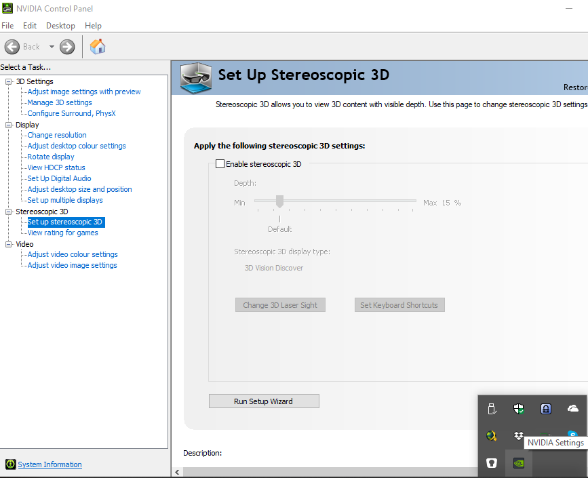Open Set Up Digital Audio
The width and height of the screenshot is (588, 478).
[x=59, y=178]
